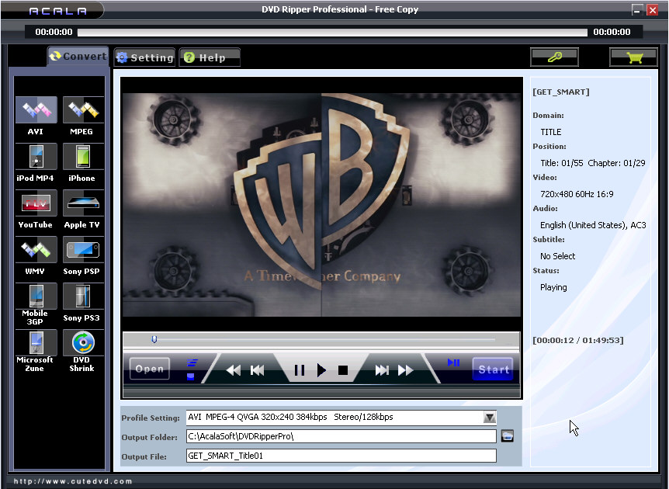The width and height of the screenshot is (669, 489).
Task: Rewind the DVD playback
Action: [x=234, y=370]
